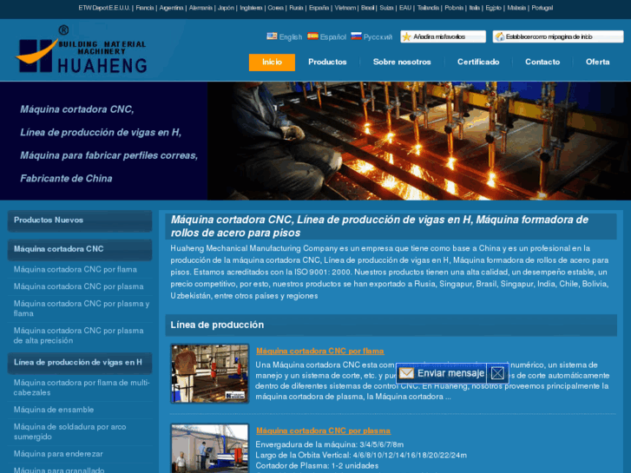Viewport: 631px width, 473px height.
Task: Open the Productos menu
Action: (327, 62)
